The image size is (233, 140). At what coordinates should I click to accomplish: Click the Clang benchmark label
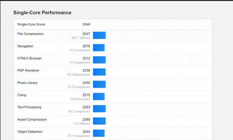click(x=22, y=95)
